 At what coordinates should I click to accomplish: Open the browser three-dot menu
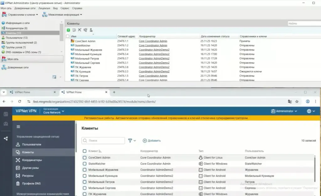point(315,101)
